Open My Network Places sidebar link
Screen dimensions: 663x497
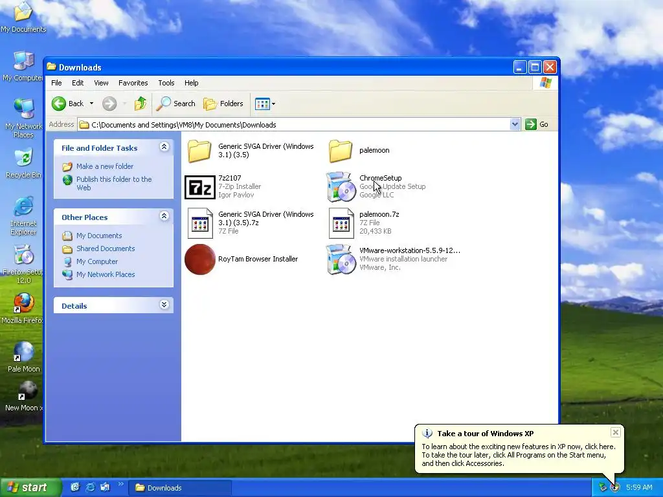[x=106, y=274]
